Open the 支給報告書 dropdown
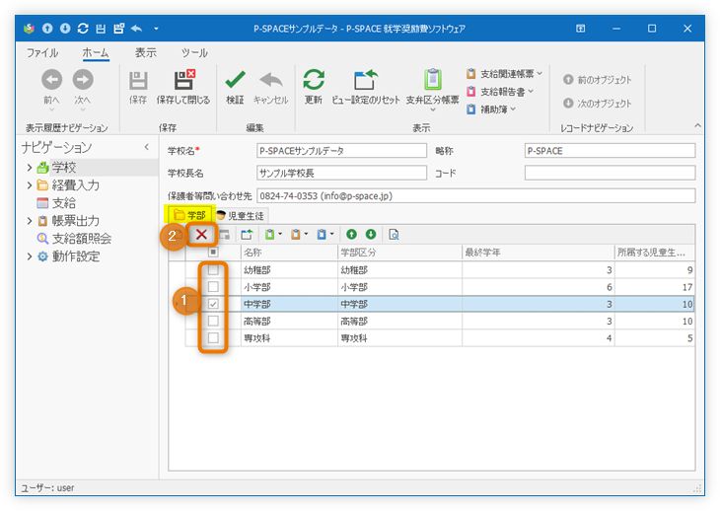Image resolution: width=720 pixels, height=511 pixels. (x=500, y=92)
